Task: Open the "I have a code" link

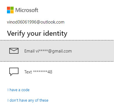Action: click(19, 90)
